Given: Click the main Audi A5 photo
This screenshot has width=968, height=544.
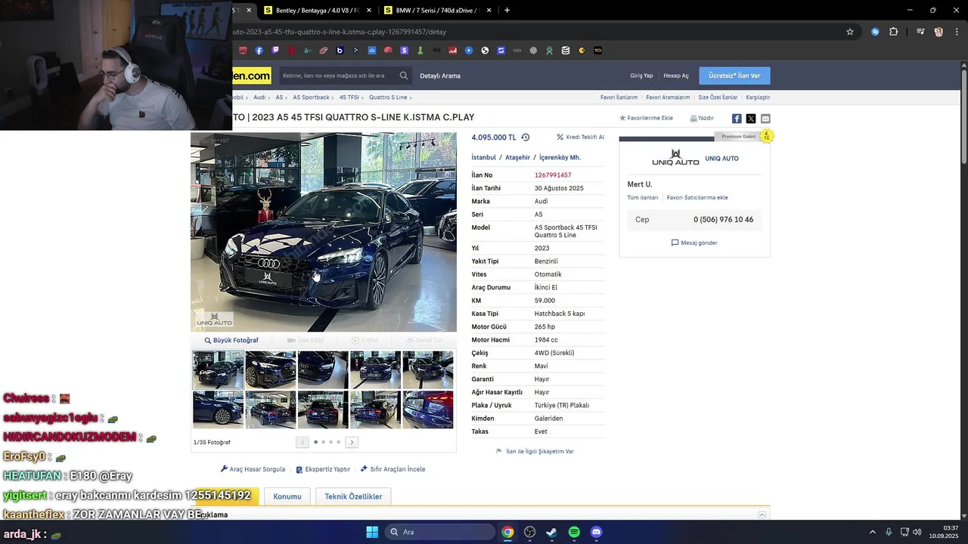Looking at the screenshot, I should (x=324, y=232).
